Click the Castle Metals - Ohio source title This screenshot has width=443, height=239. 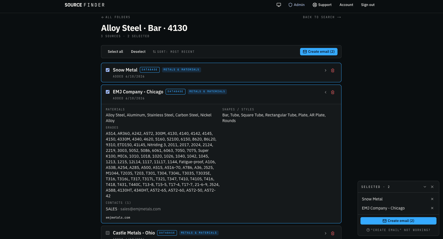click(x=134, y=233)
